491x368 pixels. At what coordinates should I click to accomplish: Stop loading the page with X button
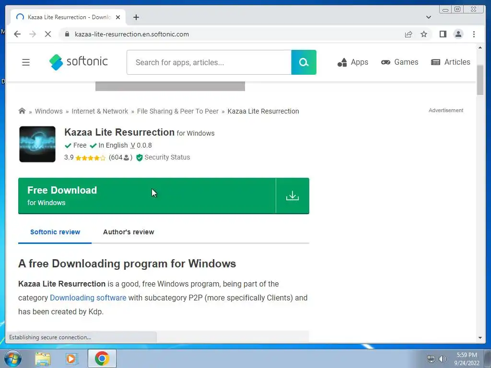click(x=48, y=34)
